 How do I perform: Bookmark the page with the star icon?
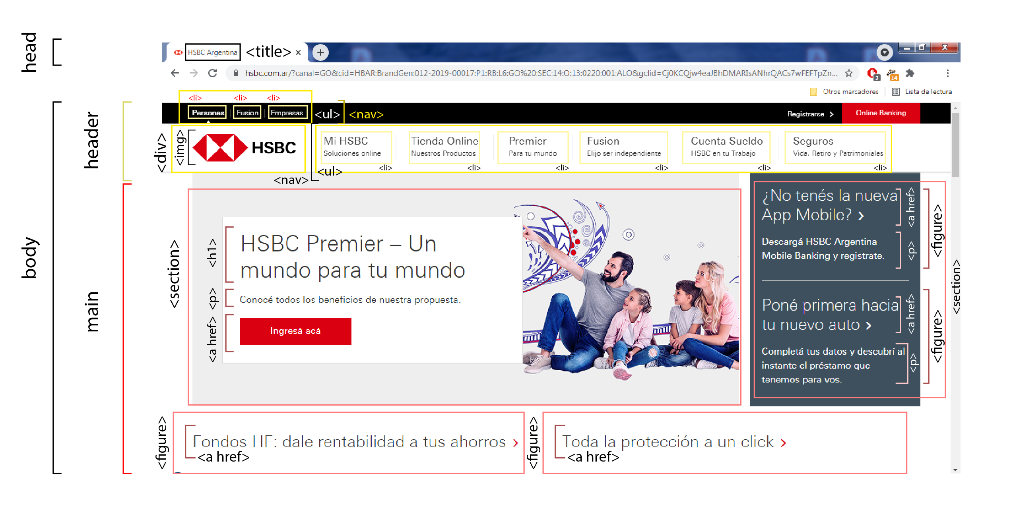(x=849, y=73)
